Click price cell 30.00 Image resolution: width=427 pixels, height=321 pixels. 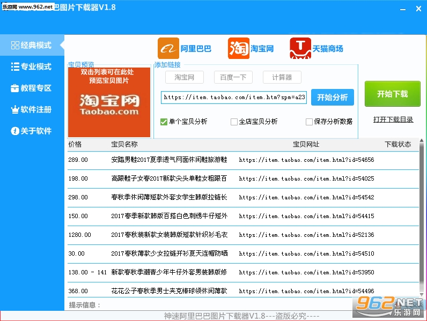[77, 254]
